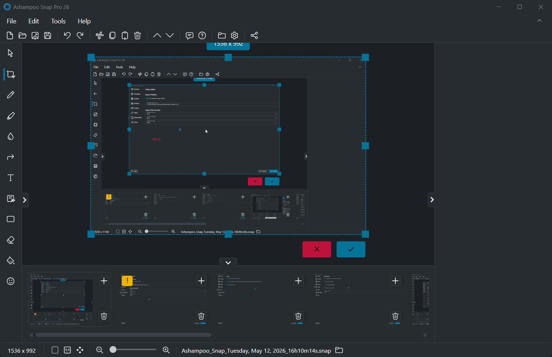552x357 pixels.
Task: Select the Rectangle shape tool
Action: pyautogui.click(x=10, y=219)
